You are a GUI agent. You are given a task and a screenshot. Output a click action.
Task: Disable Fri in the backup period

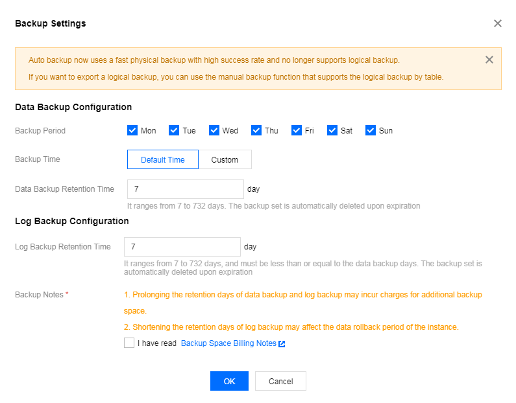297,130
